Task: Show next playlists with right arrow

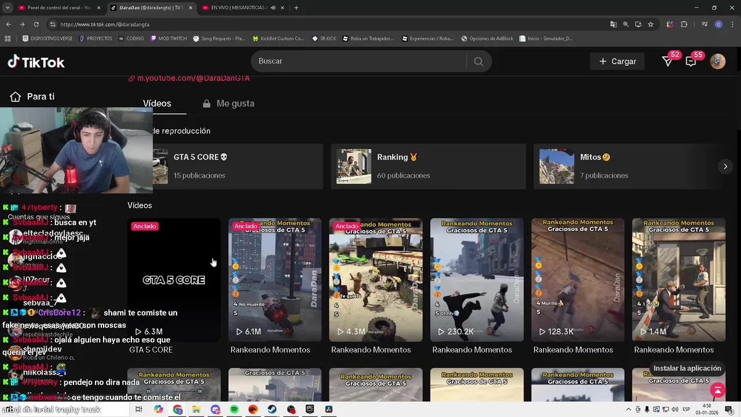Action: coord(725,166)
